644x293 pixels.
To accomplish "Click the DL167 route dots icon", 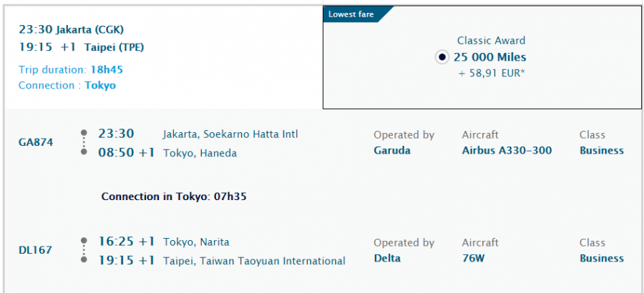I will pyautogui.click(x=84, y=250).
